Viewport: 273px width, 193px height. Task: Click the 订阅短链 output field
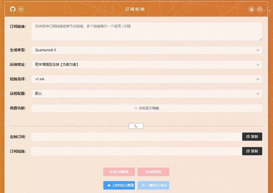click(x=136, y=151)
